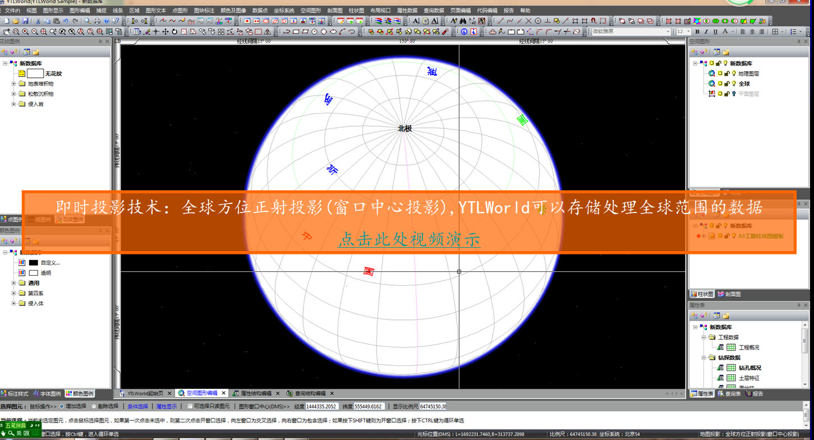Image resolution: width=814 pixels, height=440 pixels.
Task: Select the 删除选择 radio button
Action: pos(93,406)
